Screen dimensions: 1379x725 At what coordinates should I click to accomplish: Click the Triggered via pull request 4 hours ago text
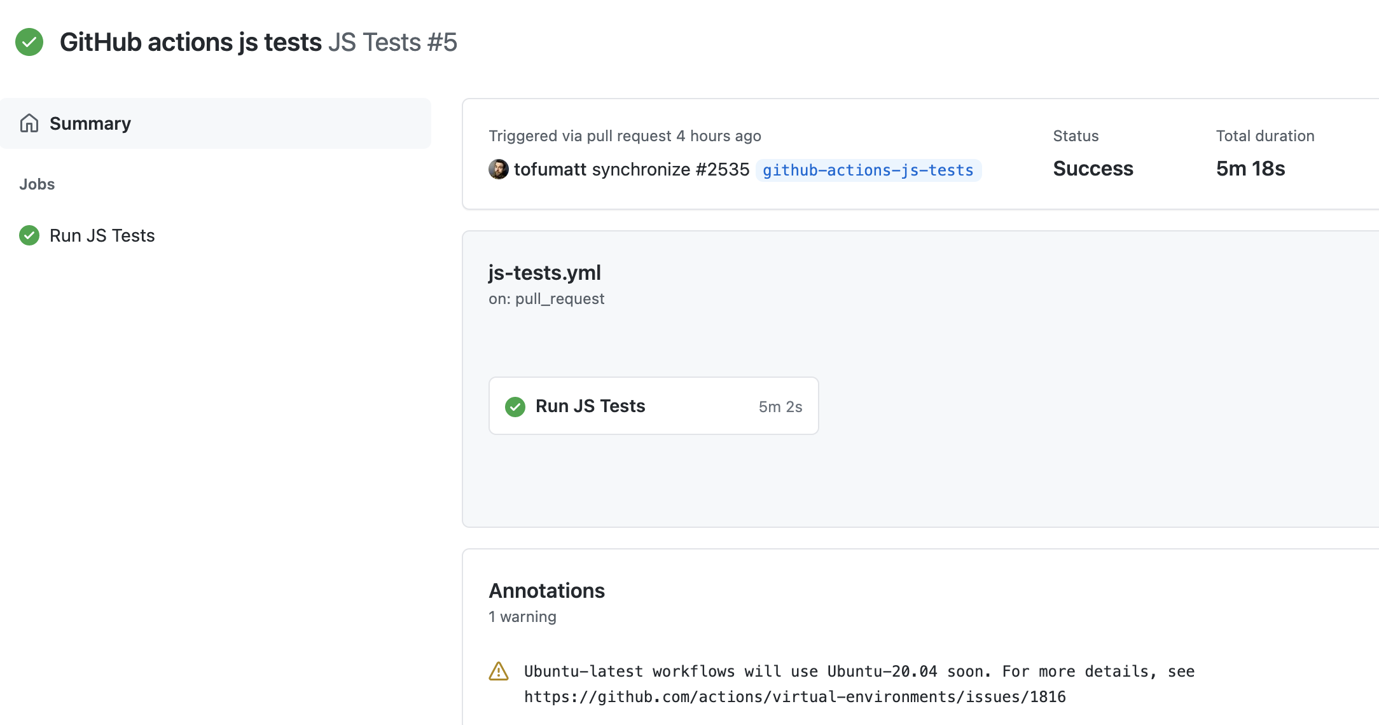625,136
